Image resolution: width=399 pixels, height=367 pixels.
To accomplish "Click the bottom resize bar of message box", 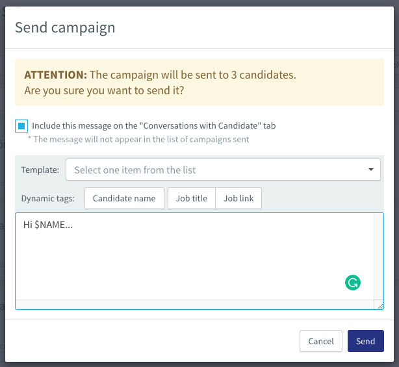I will 195,304.
